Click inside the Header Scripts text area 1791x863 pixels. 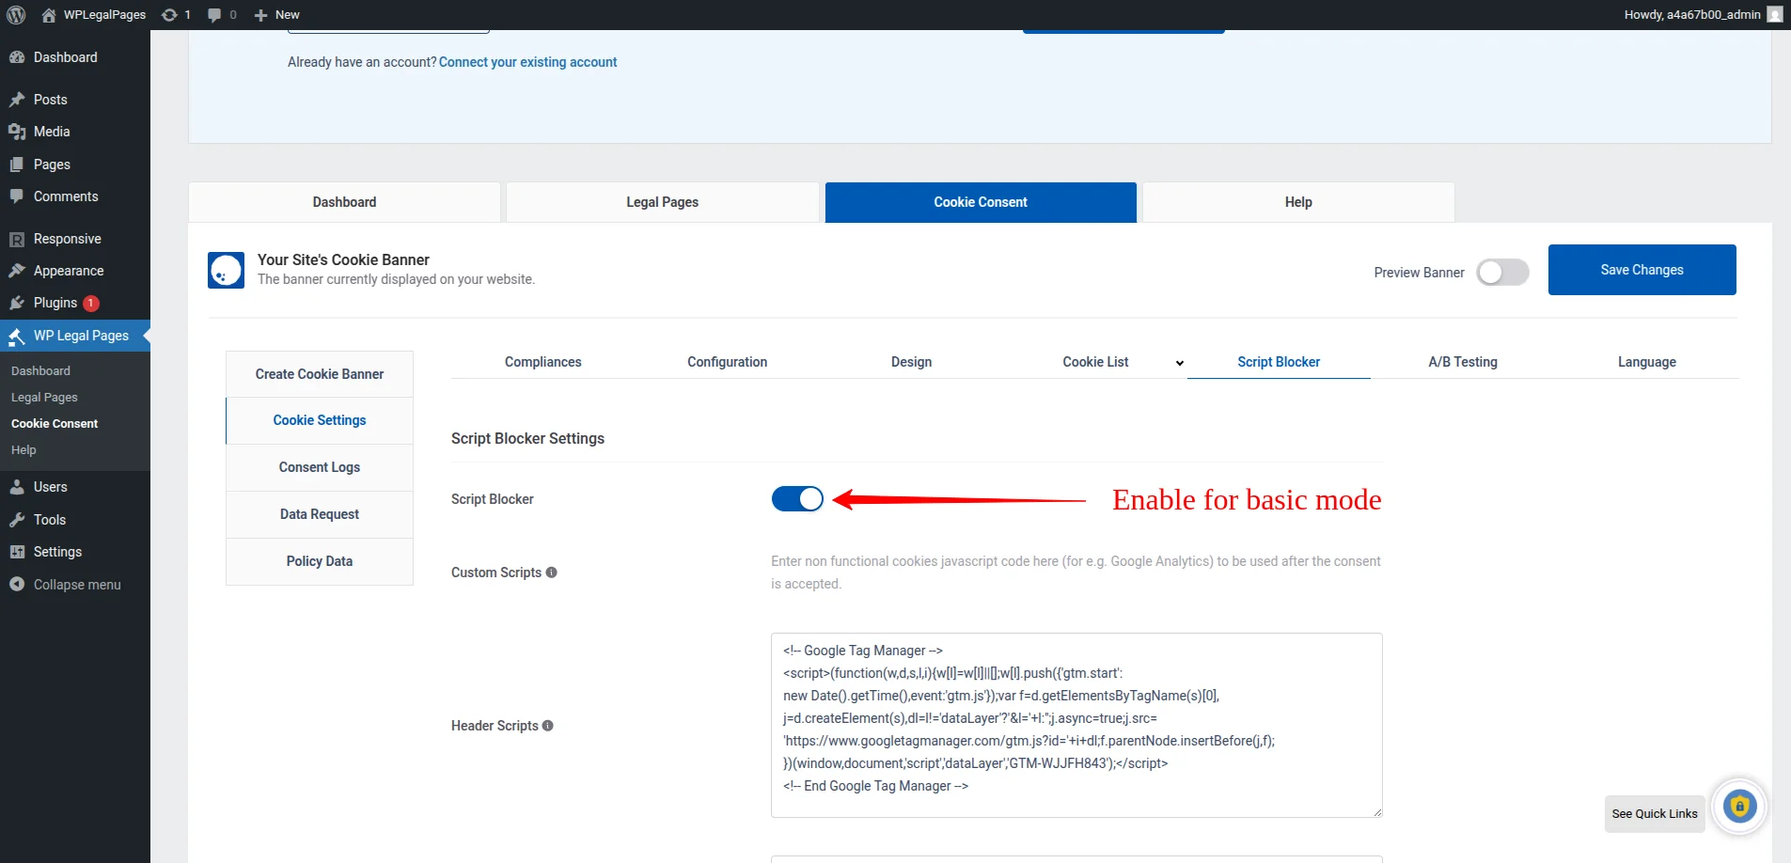[x=1076, y=724]
